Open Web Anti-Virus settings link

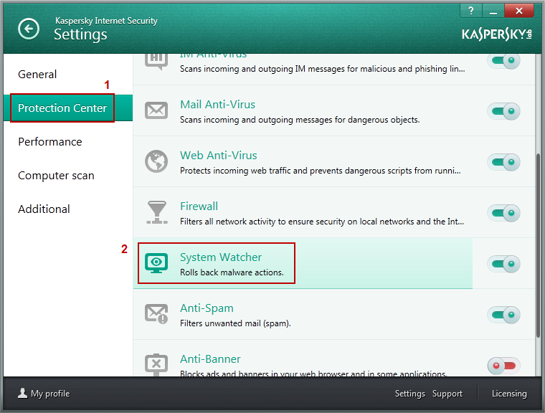219,156
